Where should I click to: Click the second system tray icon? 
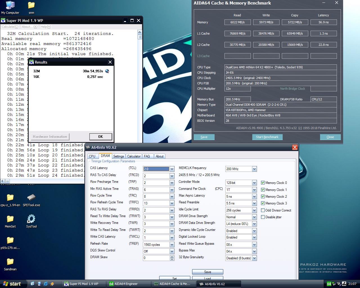point(334,284)
